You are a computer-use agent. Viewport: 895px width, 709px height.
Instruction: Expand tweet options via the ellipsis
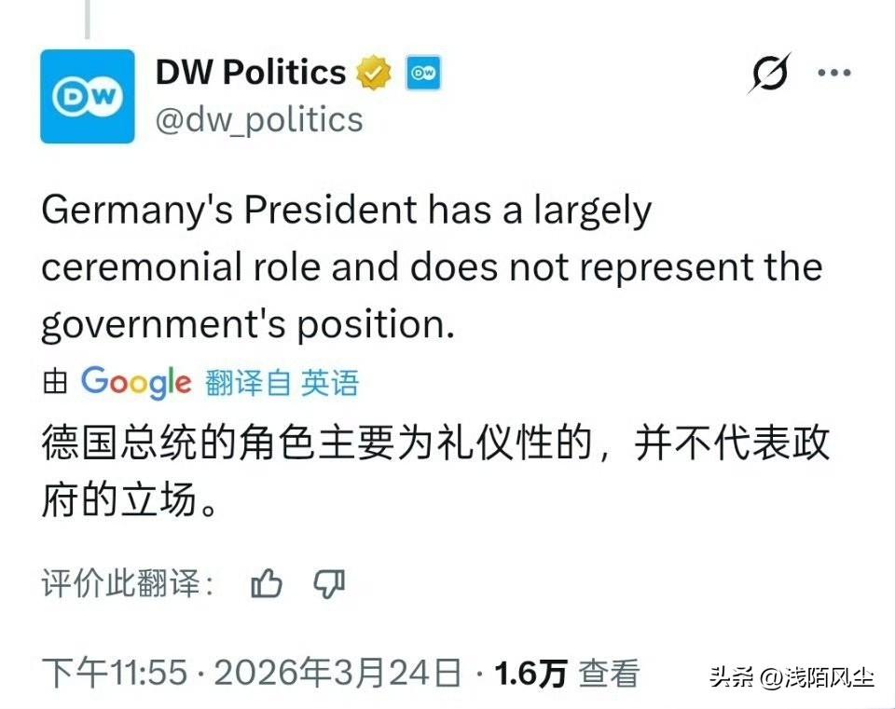click(x=834, y=71)
